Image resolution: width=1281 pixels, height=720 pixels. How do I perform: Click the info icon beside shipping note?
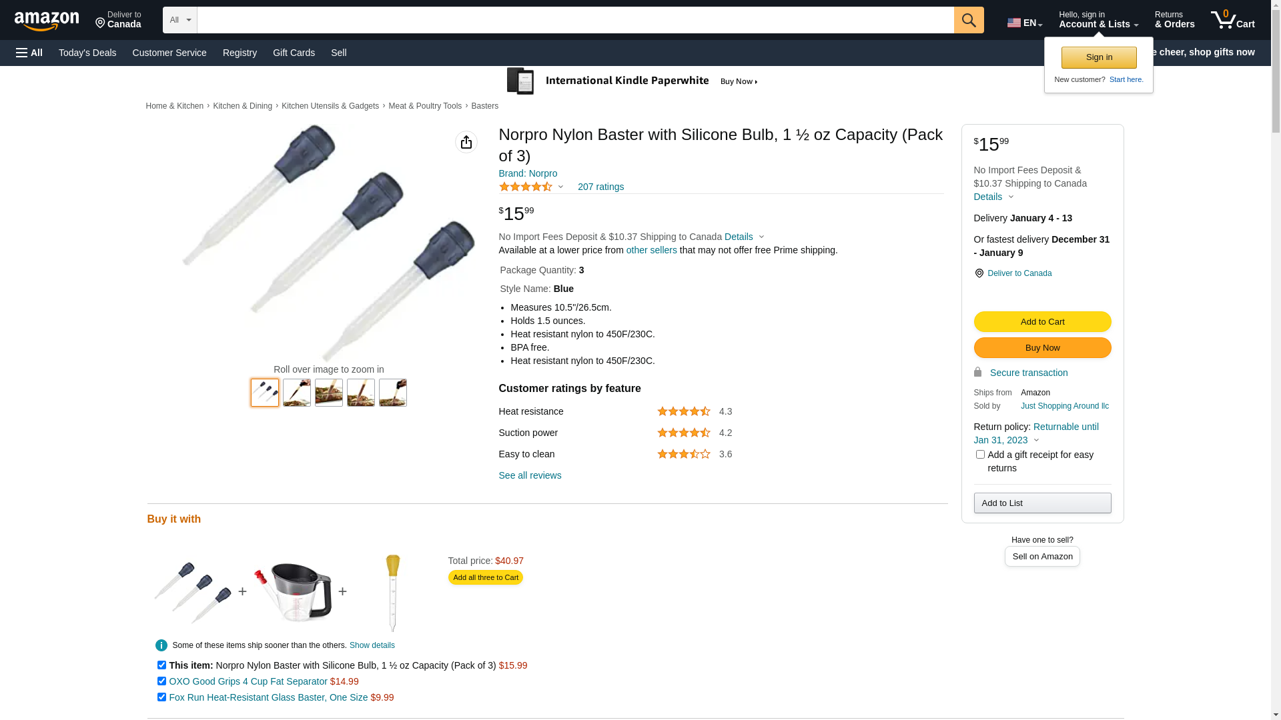click(x=161, y=645)
